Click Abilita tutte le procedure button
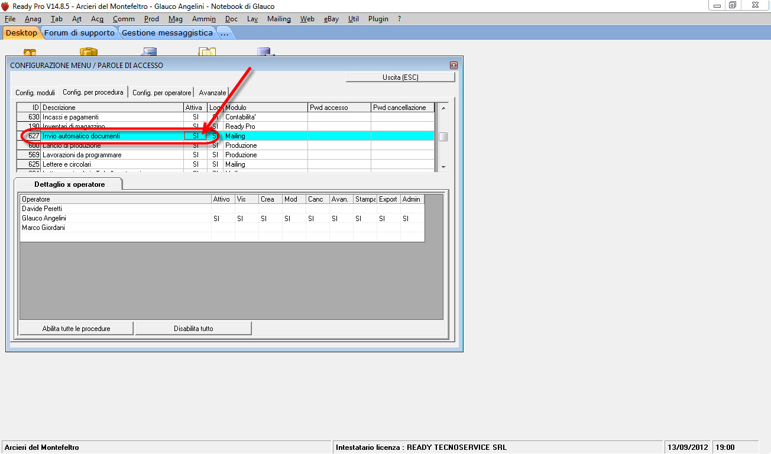The width and height of the screenshot is (771, 454). pyautogui.click(x=76, y=328)
